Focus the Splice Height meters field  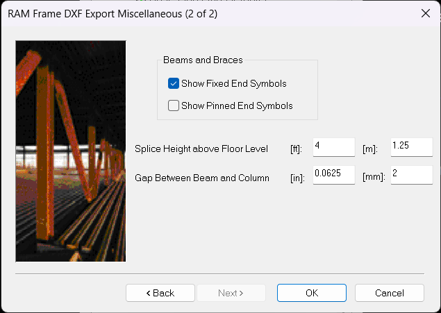[411, 147]
